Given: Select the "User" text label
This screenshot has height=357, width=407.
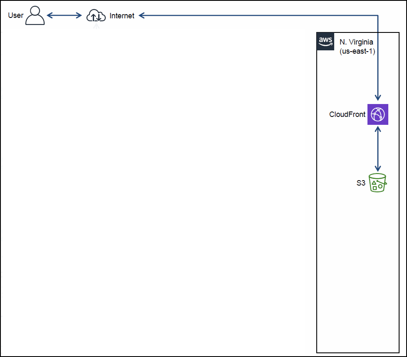Looking at the screenshot, I should (x=16, y=15).
